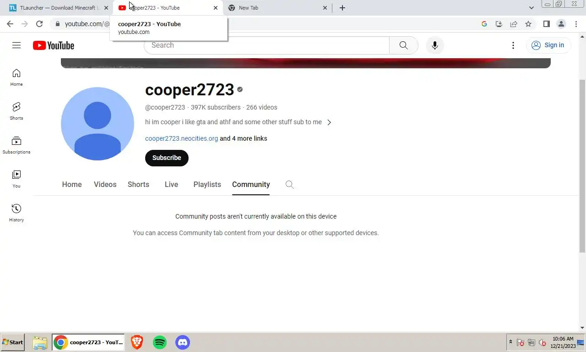Click the taskbar volume icon
This screenshot has width=586, height=352.
[542, 342]
